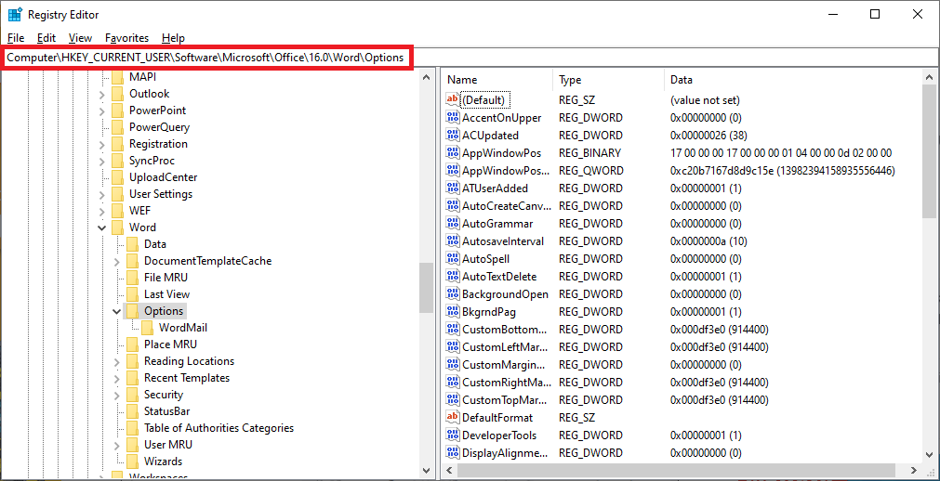Screen dimensions: 940x481
Task: Click the Security folder icon
Action: (132, 394)
